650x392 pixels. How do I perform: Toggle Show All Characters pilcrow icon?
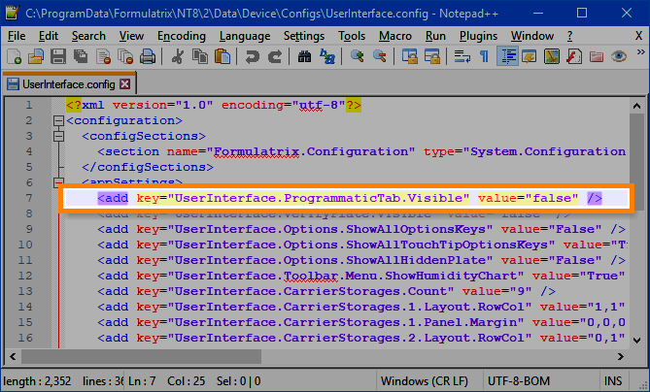coord(484,57)
